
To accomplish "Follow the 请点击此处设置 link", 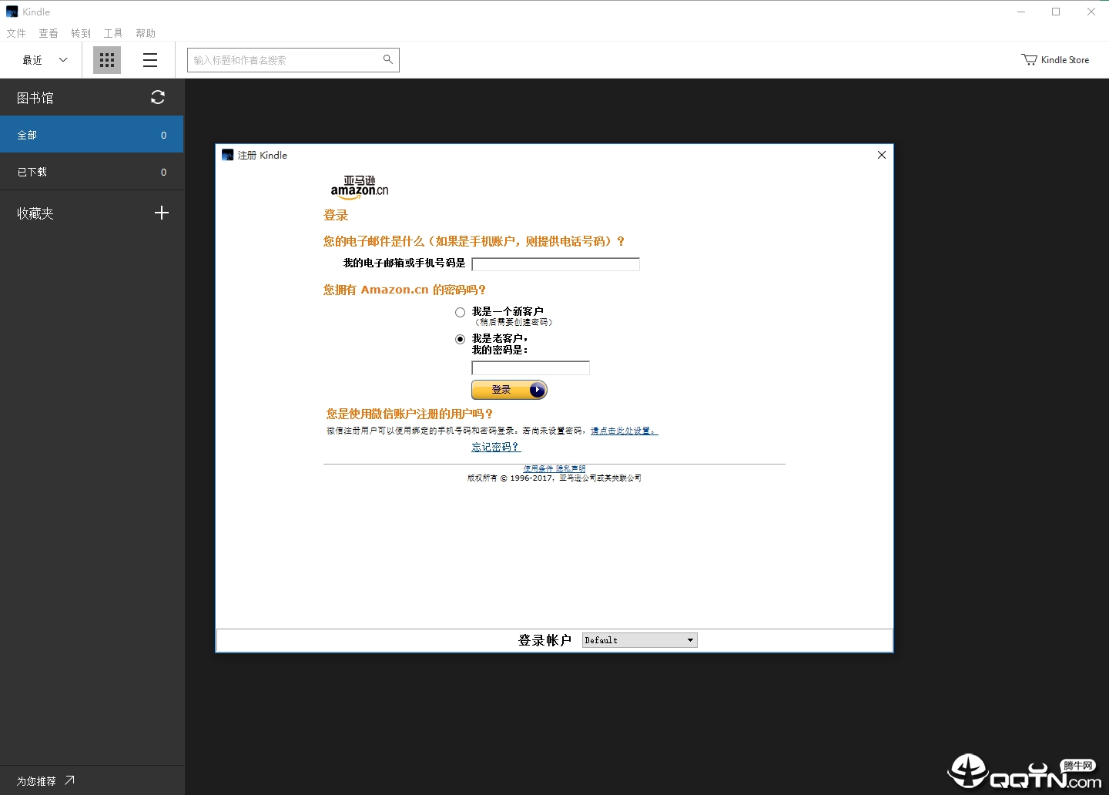I will (x=624, y=431).
